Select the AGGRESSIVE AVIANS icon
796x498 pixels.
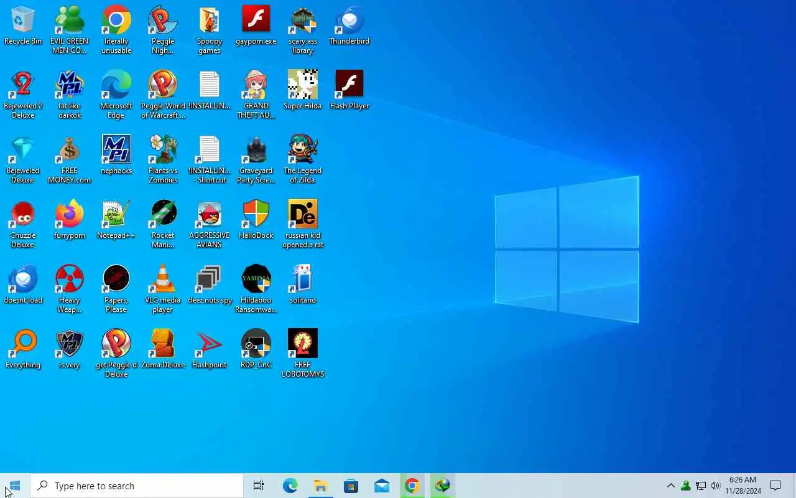click(210, 225)
